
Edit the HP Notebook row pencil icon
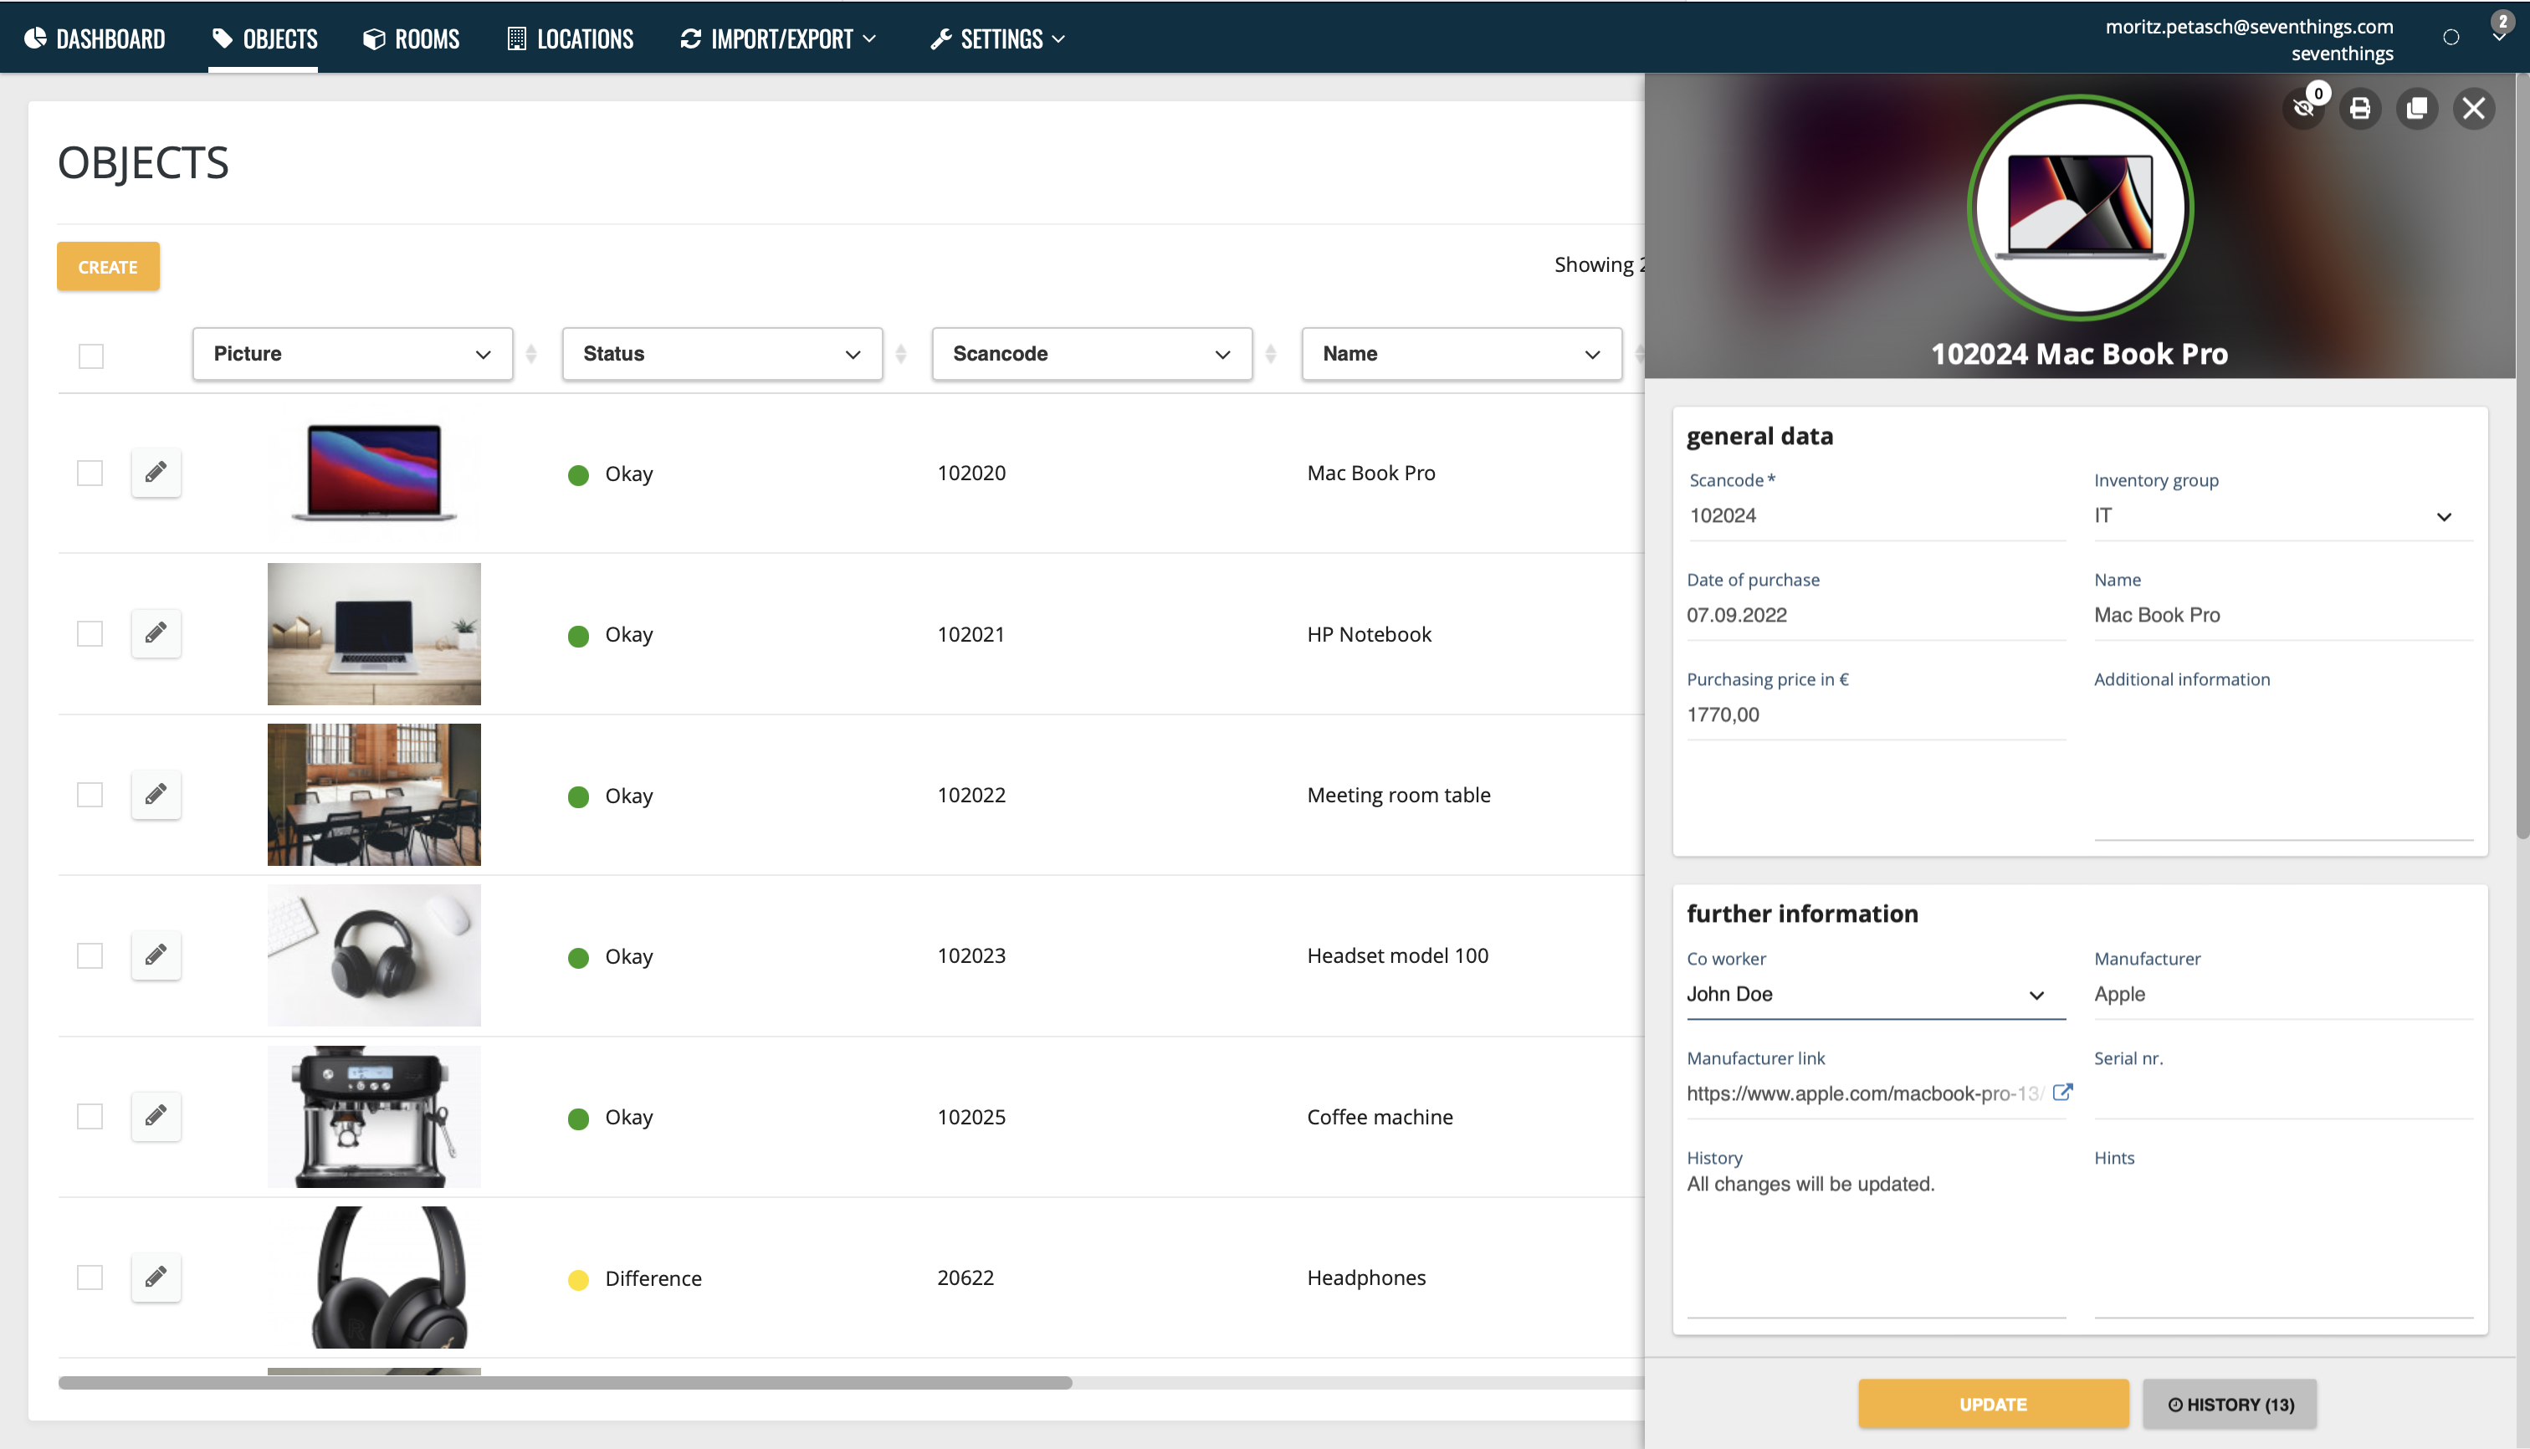coord(156,634)
